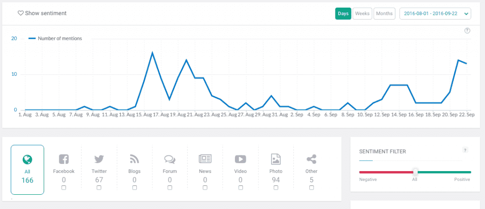Viewport: 485px width, 209px height.
Task: Open chart help question mark icon
Action: (x=467, y=31)
